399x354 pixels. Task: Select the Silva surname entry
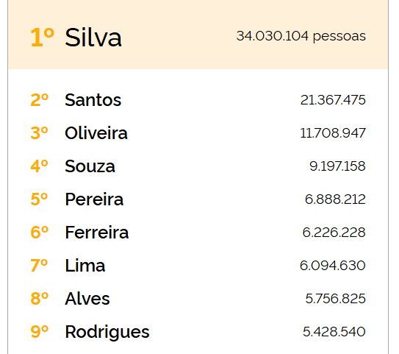[93, 38]
